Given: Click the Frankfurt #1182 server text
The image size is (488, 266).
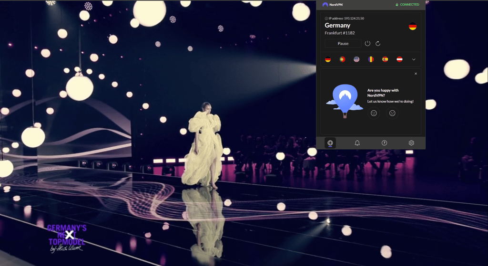Looking at the screenshot, I should point(339,33).
